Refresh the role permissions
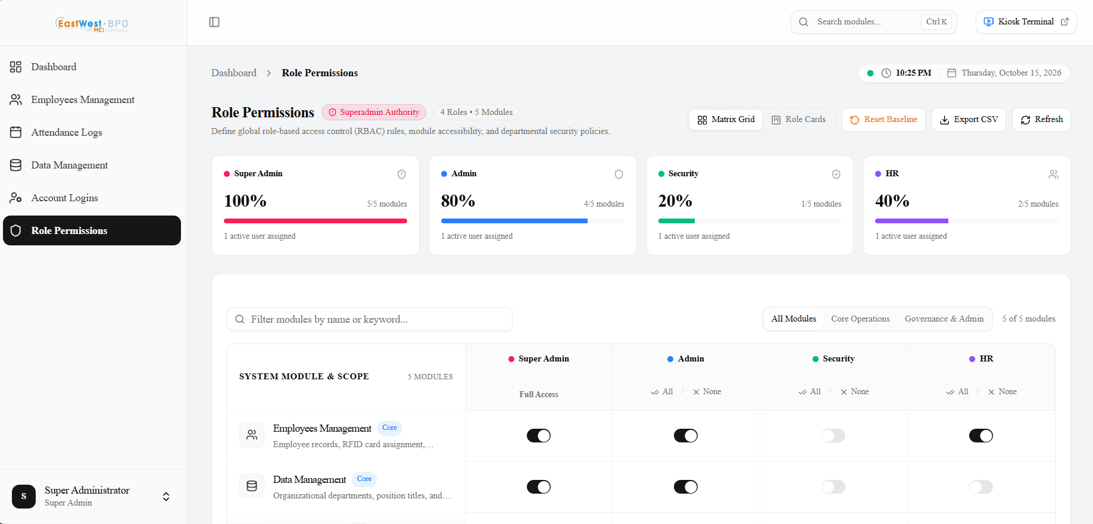 point(1042,120)
